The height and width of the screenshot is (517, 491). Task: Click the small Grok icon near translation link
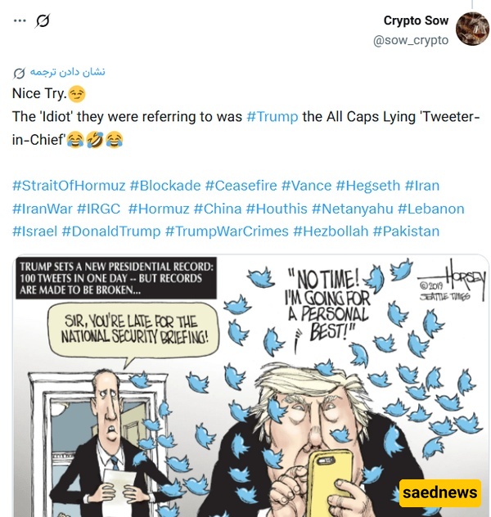point(19,73)
